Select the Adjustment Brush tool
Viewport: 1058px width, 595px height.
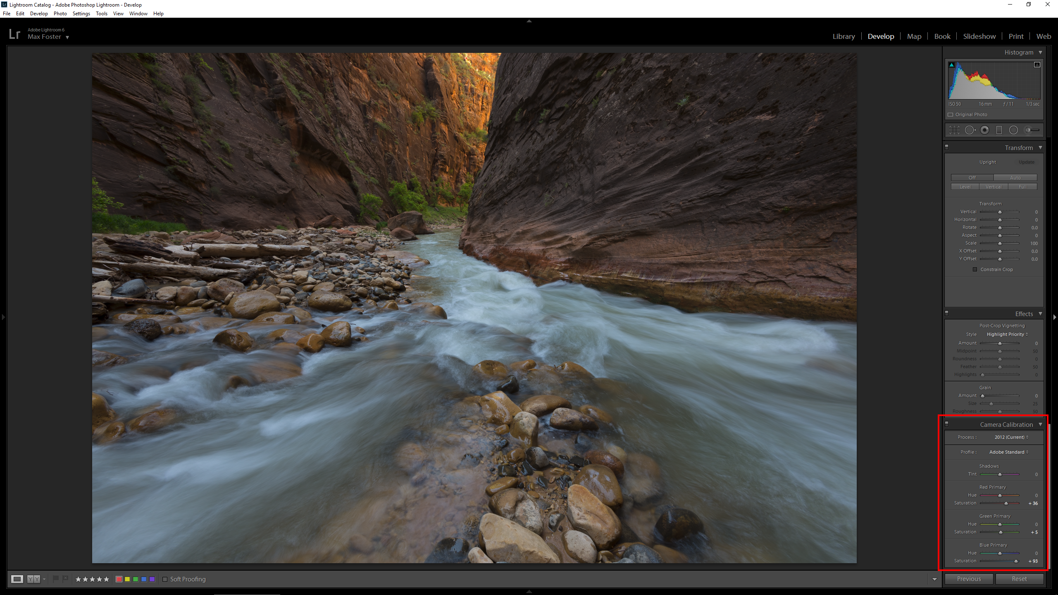[1032, 130]
